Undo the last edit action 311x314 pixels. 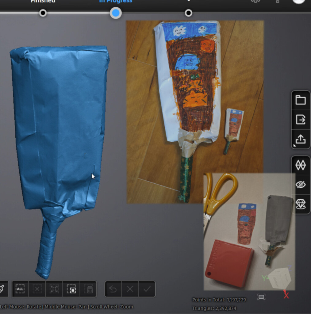click(x=113, y=289)
